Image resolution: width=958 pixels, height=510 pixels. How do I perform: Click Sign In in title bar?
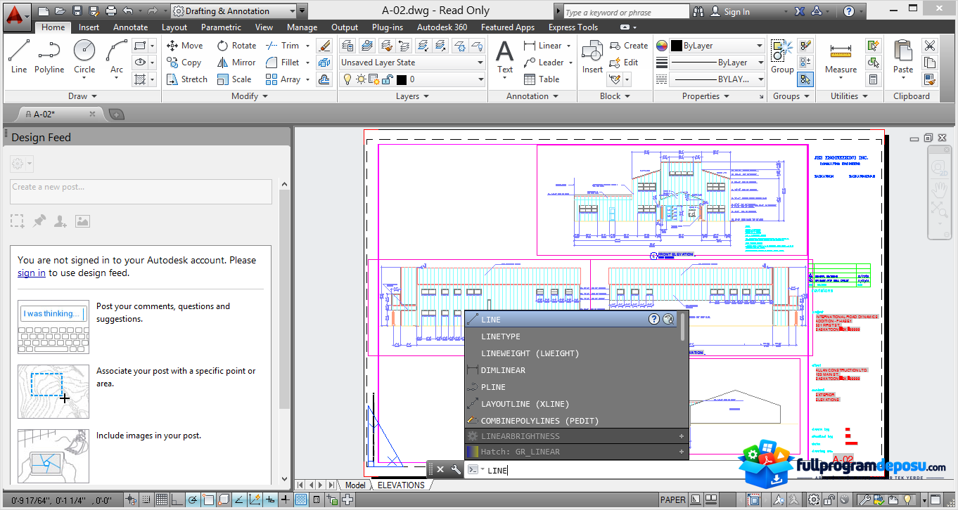(729, 11)
